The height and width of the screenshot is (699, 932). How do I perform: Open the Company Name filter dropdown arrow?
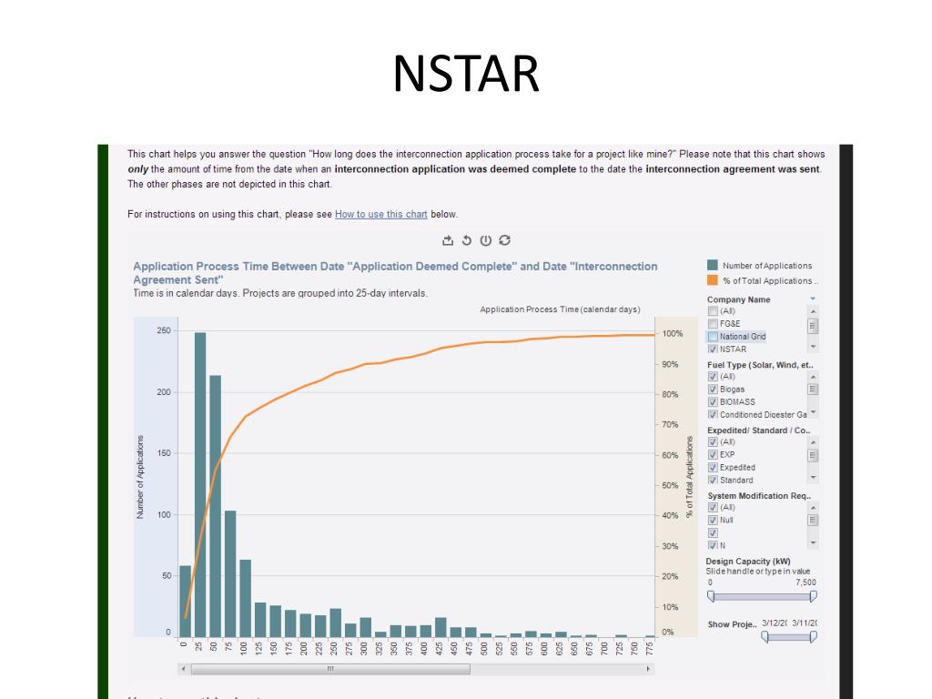tap(813, 299)
